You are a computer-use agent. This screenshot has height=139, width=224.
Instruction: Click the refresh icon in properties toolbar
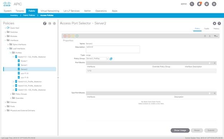pos(205,36)
